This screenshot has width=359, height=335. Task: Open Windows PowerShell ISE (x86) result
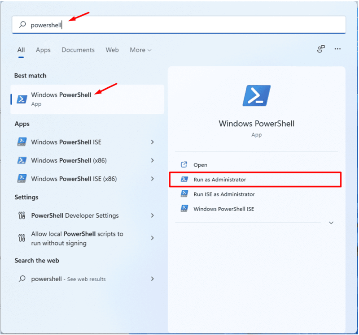point(87,178)
